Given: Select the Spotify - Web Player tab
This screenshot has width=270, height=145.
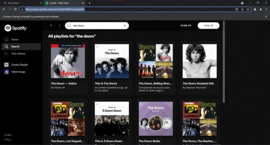Looking at the screenshot, I should point(64,3).
